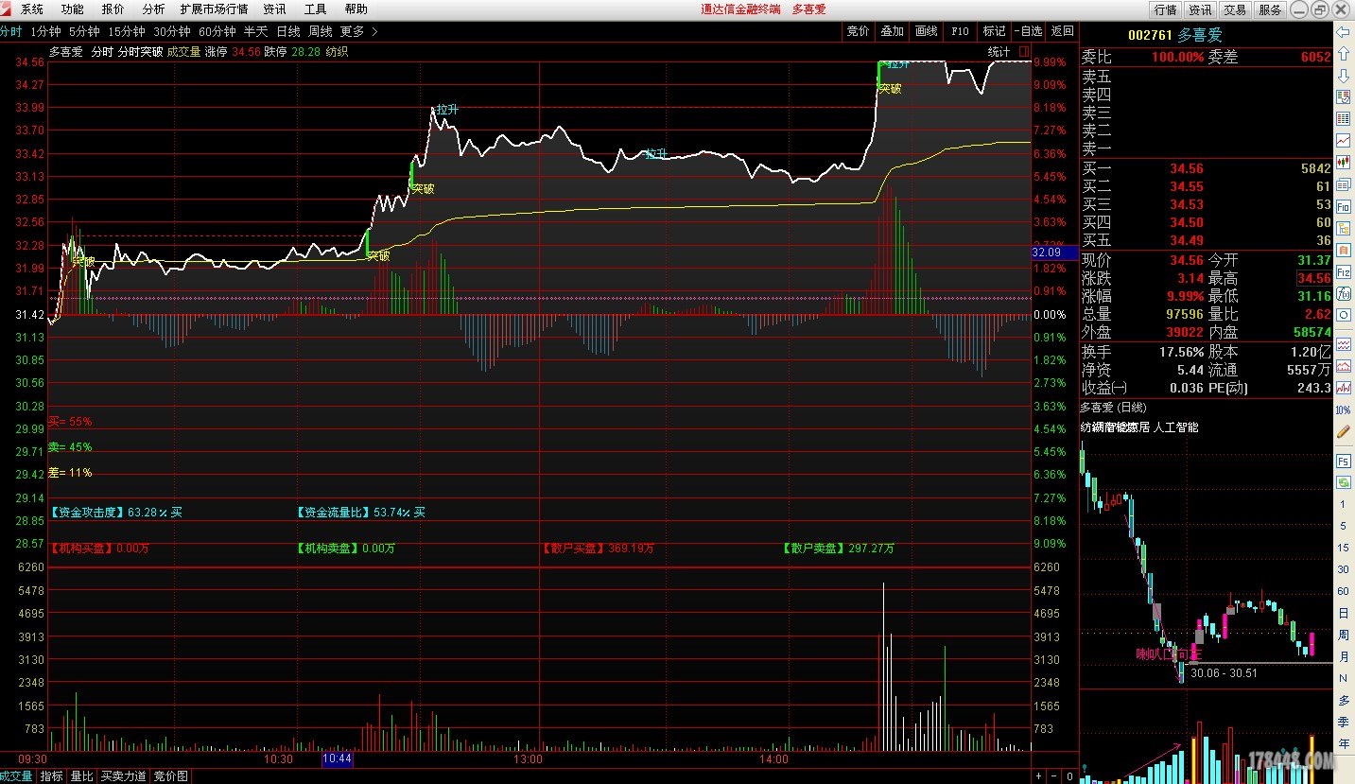Click the 叠加 overlay button
The height and width of the screenshot is (784, 1355).
click(x=892, y=31)
